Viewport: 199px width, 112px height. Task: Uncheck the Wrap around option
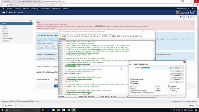pyautogui.click(x=131, y=83)
